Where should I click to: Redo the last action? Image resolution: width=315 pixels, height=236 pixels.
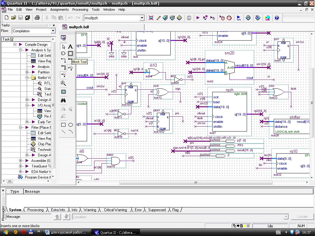78,18
